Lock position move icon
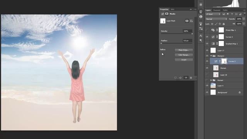This screenshot has height=139, width=247. click(220, 24)
